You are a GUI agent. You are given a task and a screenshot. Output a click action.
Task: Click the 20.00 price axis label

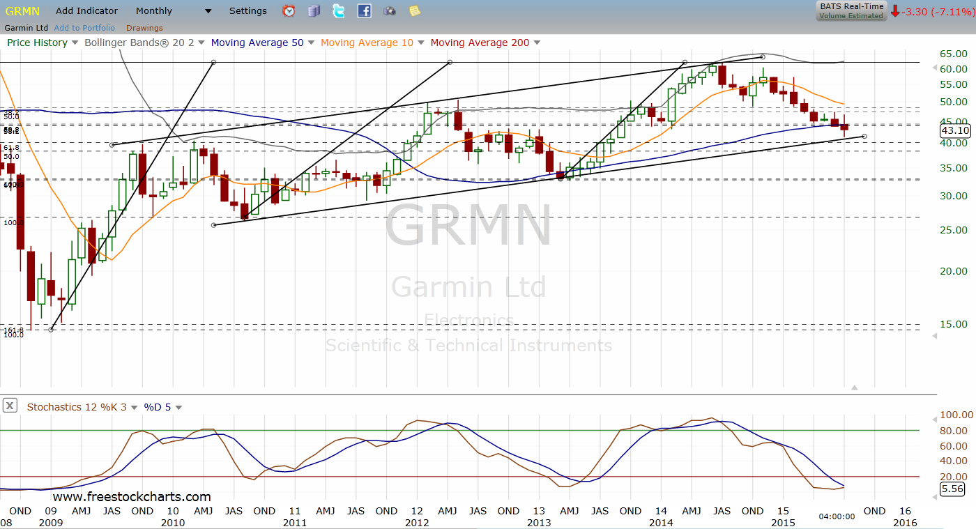pyautogui.click(x=953, y=271)
